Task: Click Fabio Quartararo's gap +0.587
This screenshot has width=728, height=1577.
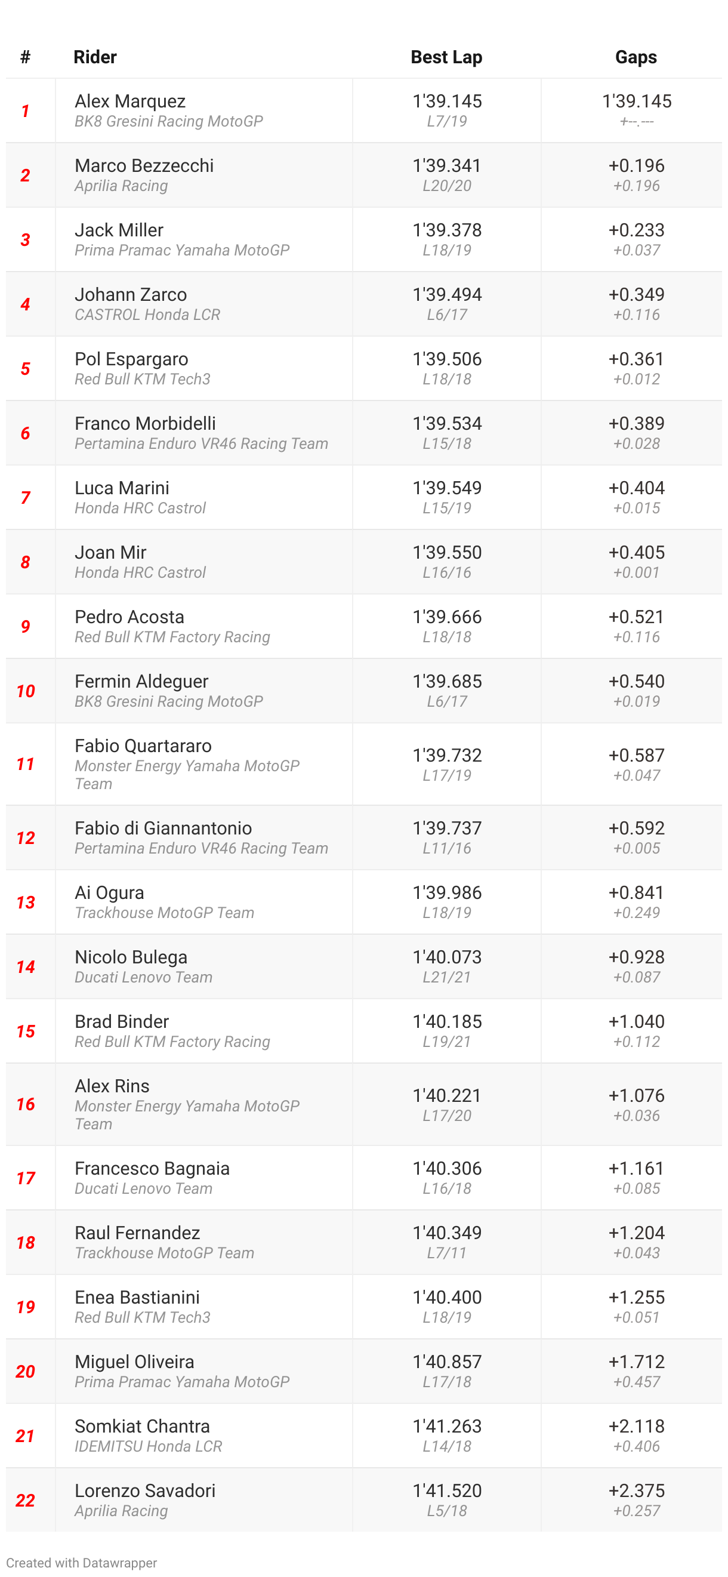Action: [x=636, y=755]
